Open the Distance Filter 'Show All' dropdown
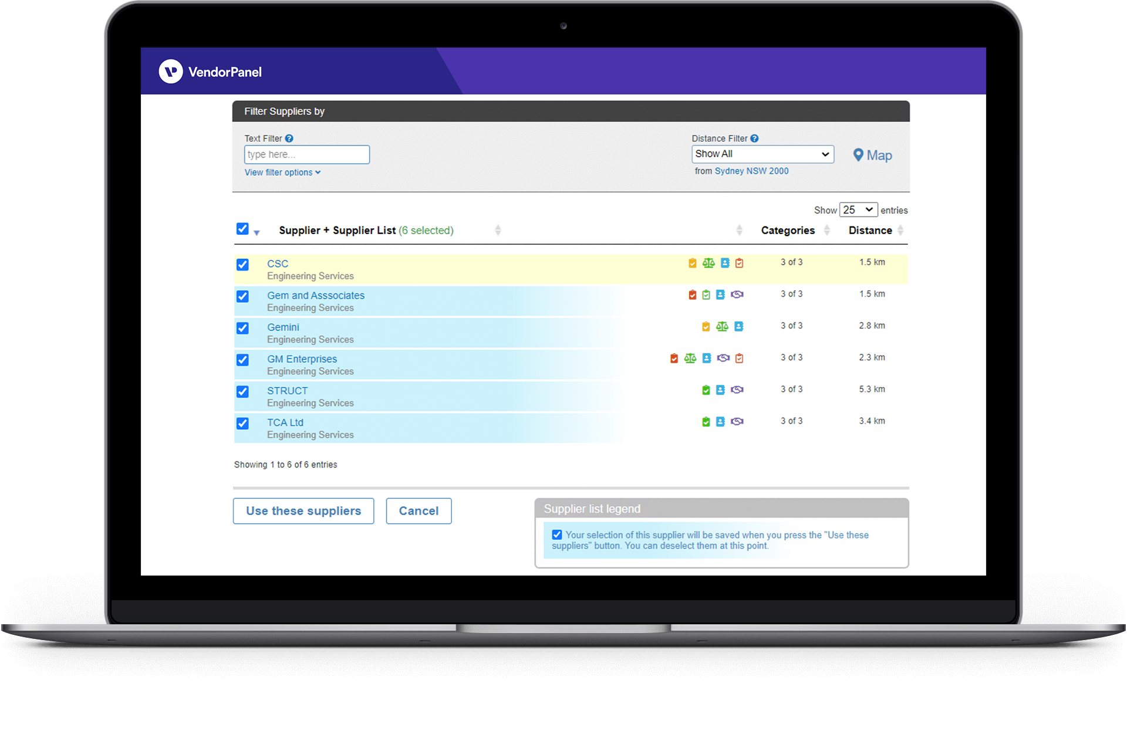The image size is (1127, 751). pos(762,154)
